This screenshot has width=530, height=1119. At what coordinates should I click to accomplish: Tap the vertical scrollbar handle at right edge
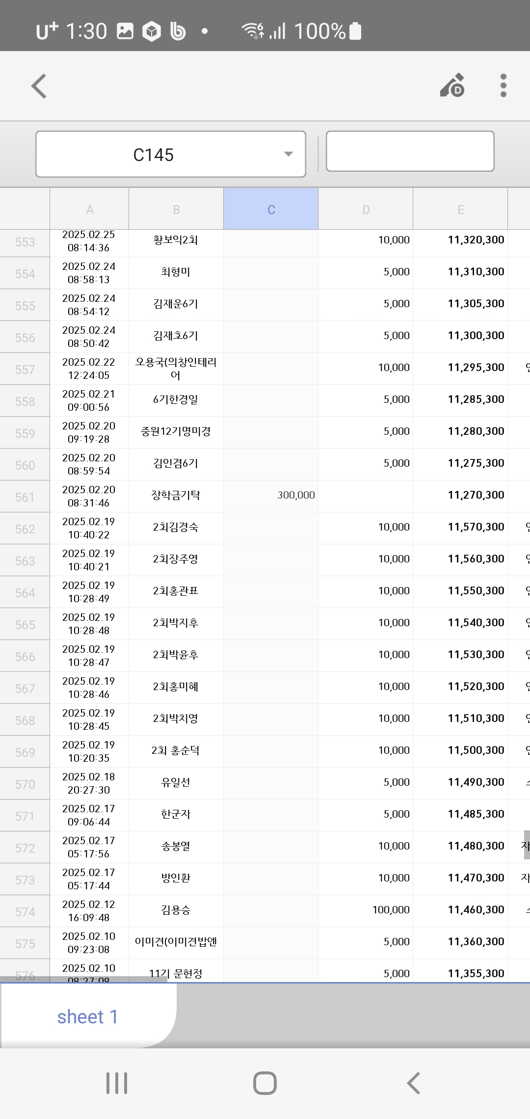pyautogui.click(x=527, y=845)
